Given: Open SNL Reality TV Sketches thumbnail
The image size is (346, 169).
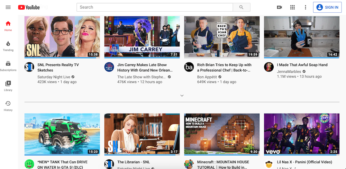Looking at the screenshot, I should click(x=62, y=36).
